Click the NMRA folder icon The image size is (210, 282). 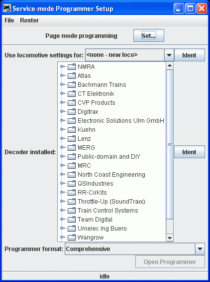[x=72, y=67]
